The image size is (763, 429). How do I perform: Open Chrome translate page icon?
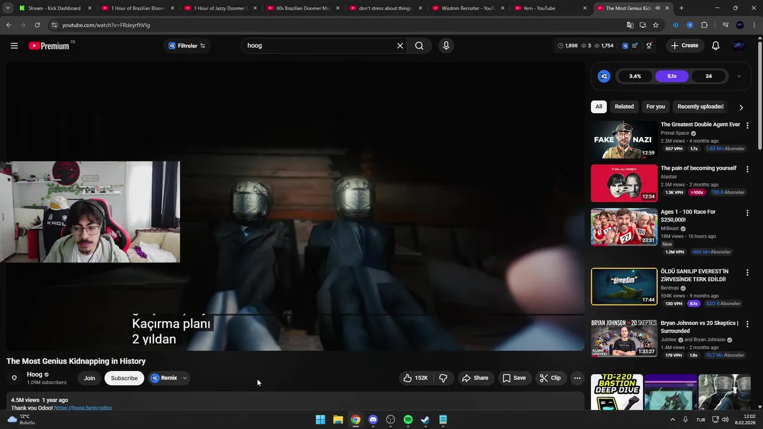point(630,25)
